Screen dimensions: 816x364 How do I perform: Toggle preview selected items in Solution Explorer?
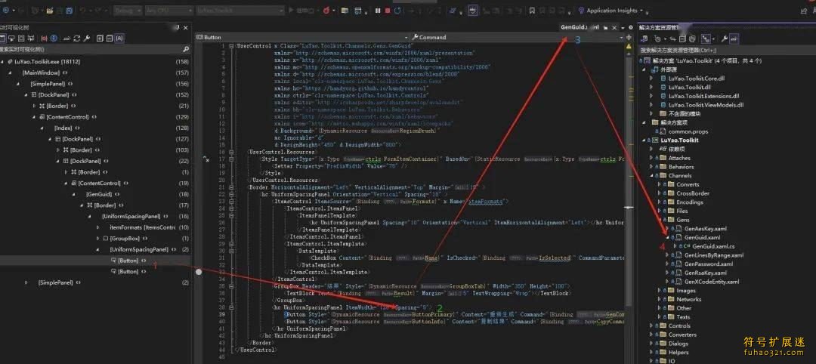click(x=734, y=39)
